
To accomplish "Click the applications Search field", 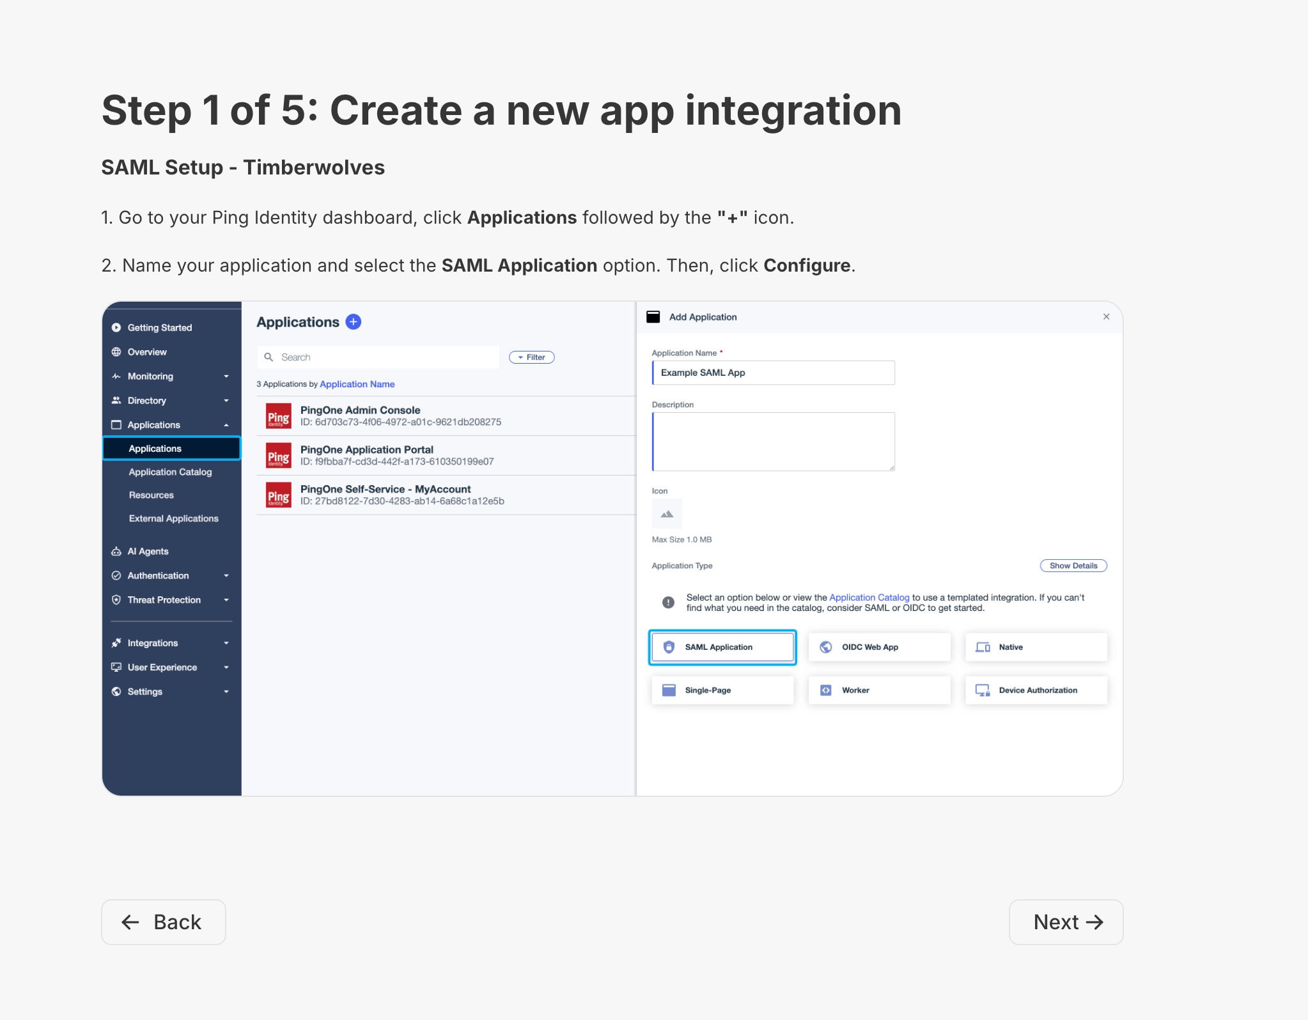I will point(378,357).
